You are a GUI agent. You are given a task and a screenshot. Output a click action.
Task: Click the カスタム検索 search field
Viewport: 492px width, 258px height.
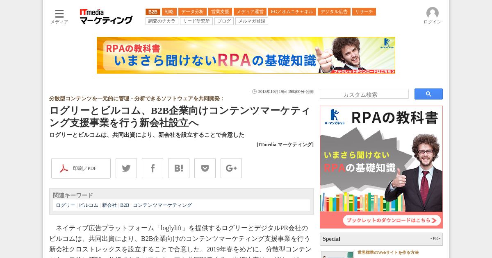[364, 94]
